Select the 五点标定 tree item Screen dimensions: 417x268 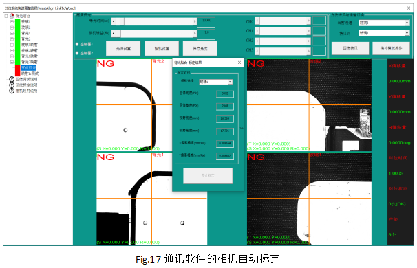[x=28, y=68]
